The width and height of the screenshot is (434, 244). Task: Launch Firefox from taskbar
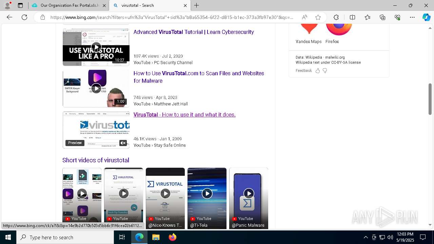coord(173,237)
